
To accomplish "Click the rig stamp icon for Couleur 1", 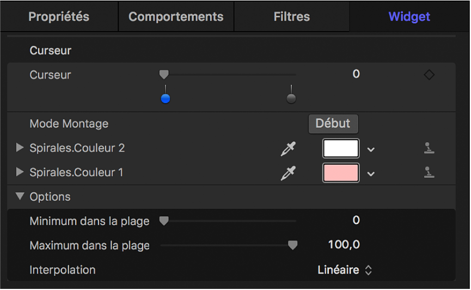I will [429, 173].
